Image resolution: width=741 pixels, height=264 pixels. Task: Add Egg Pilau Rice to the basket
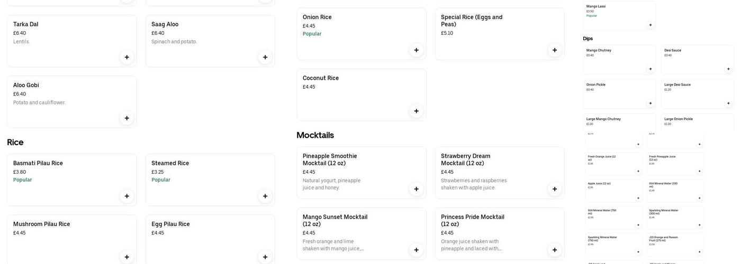(265, 257)
